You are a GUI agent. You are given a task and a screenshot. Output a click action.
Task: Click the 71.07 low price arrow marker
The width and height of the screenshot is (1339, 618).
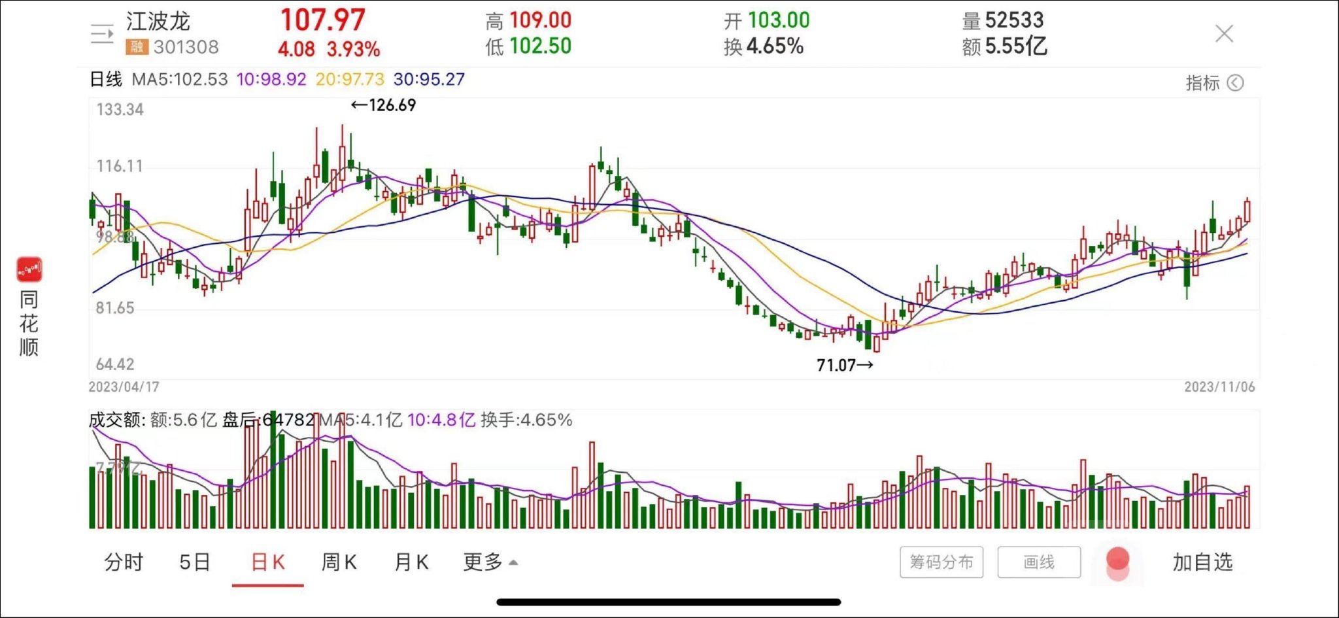(x=843, y=366)
